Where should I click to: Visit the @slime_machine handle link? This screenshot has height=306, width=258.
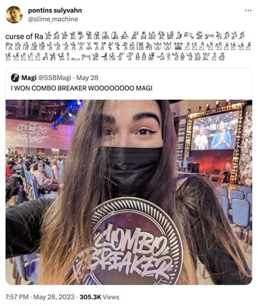[53, 19]
